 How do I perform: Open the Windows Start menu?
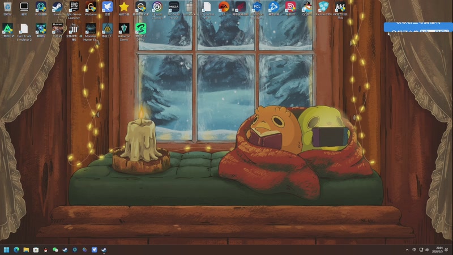(6, 250)
